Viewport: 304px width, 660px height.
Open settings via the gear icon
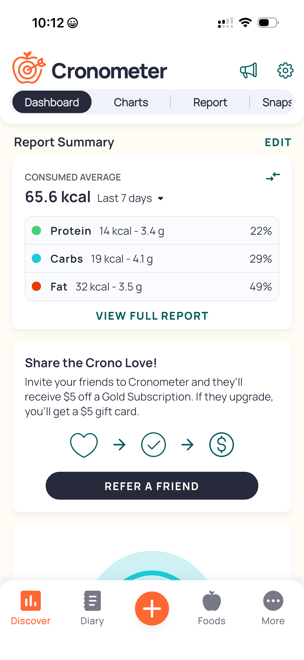point(285,70)
